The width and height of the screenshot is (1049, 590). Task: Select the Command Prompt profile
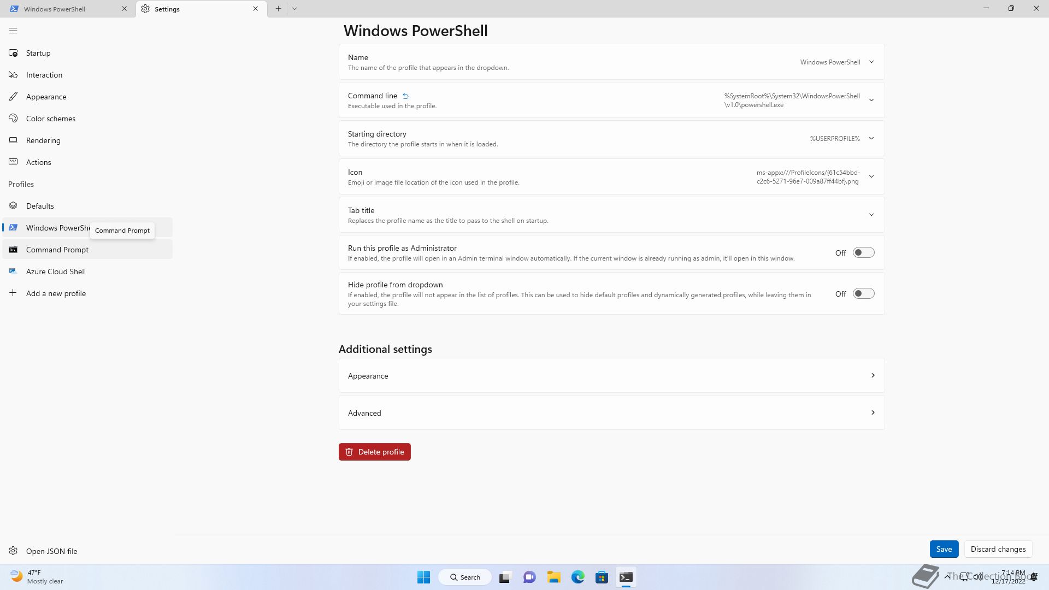coord(87,250)
